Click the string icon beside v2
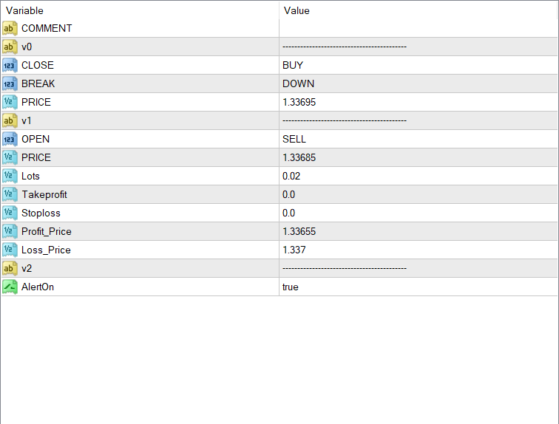The width and height of the screenshot is (559, 424). 10,268
